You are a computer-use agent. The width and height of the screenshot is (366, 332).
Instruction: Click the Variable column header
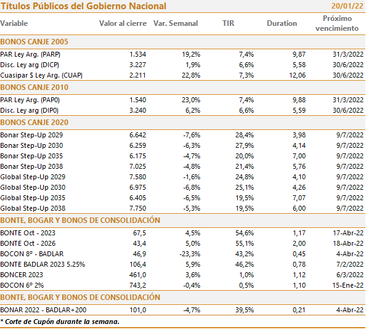pyautogui.click(x=14, y=23)
